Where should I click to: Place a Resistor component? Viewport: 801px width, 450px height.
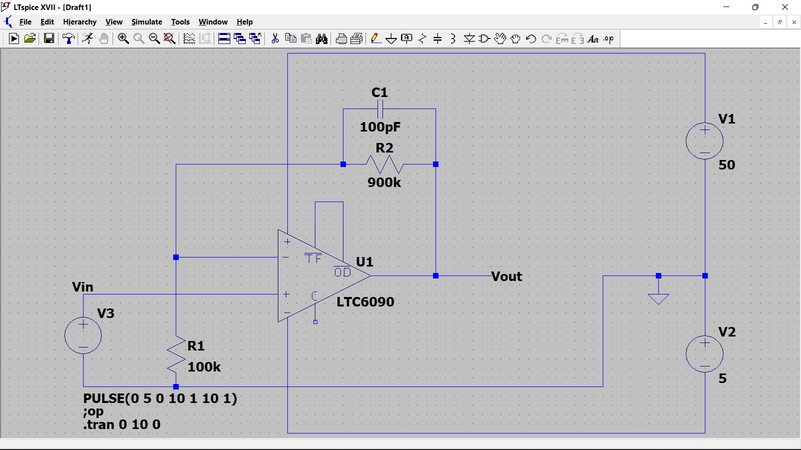[x=423, y=38]
